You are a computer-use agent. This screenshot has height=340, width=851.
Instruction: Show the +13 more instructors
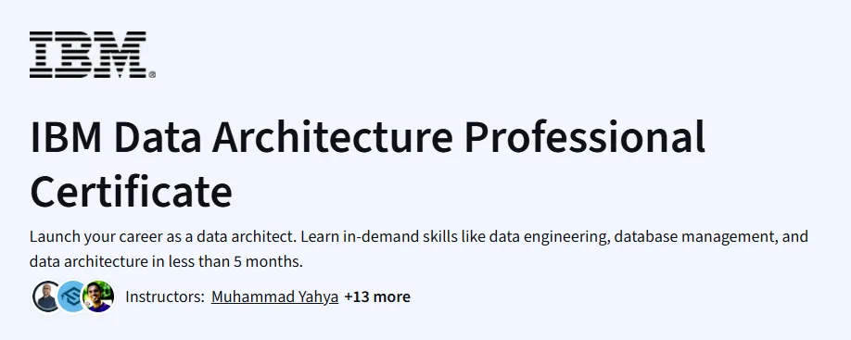(x=377, y=296)
